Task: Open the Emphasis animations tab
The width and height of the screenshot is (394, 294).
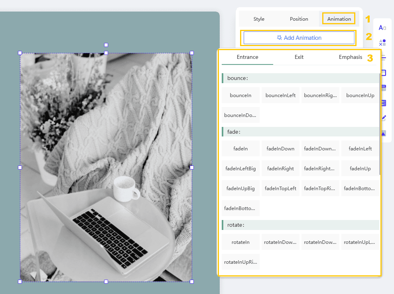Action: click(350, 57)
